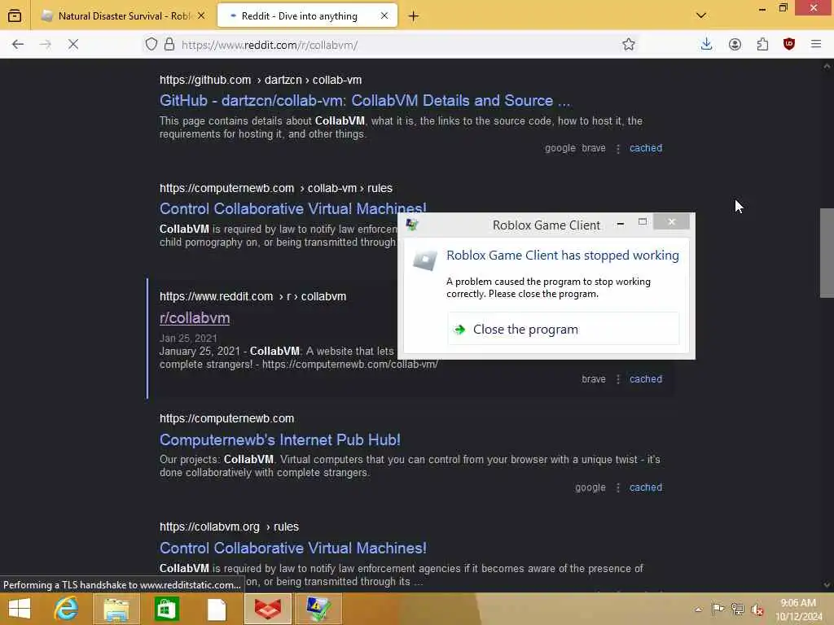The height and width of the screenshot is (625, 834).
Task: Close the Reddit tab
Action: coord(384,16)
